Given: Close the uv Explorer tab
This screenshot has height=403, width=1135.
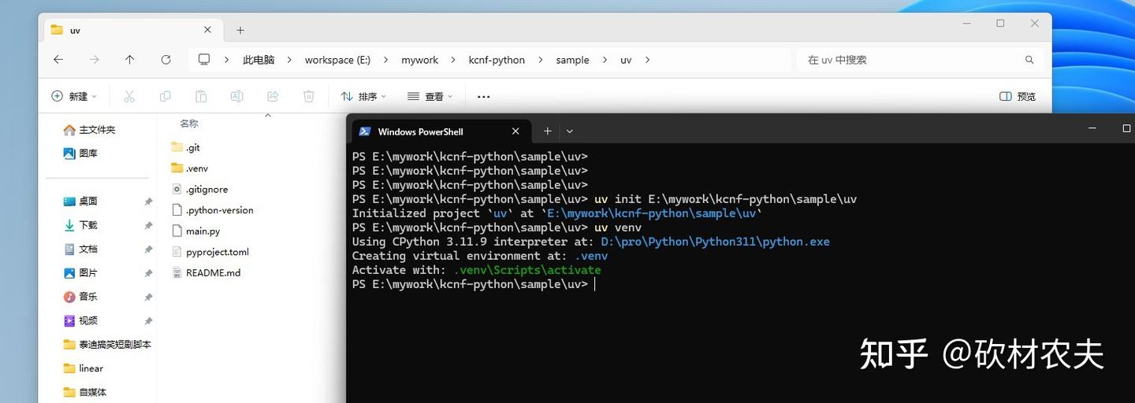Looking at the screenshot, I should (x=208, y=30).
